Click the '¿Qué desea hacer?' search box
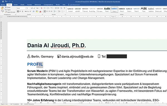167x106 pixels. point(74,5)
